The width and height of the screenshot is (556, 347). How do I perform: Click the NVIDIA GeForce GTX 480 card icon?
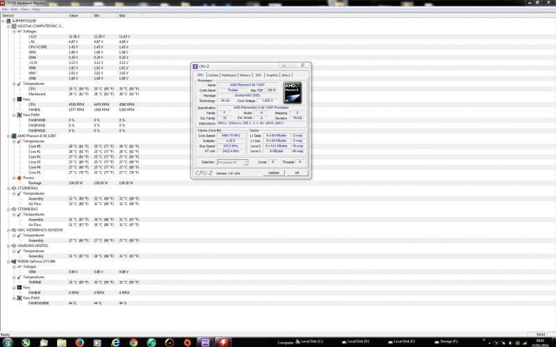(x=14, y=261)
